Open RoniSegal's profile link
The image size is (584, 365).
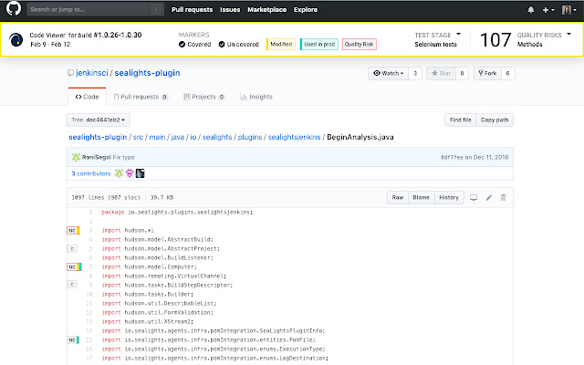[x=97, y=157]
